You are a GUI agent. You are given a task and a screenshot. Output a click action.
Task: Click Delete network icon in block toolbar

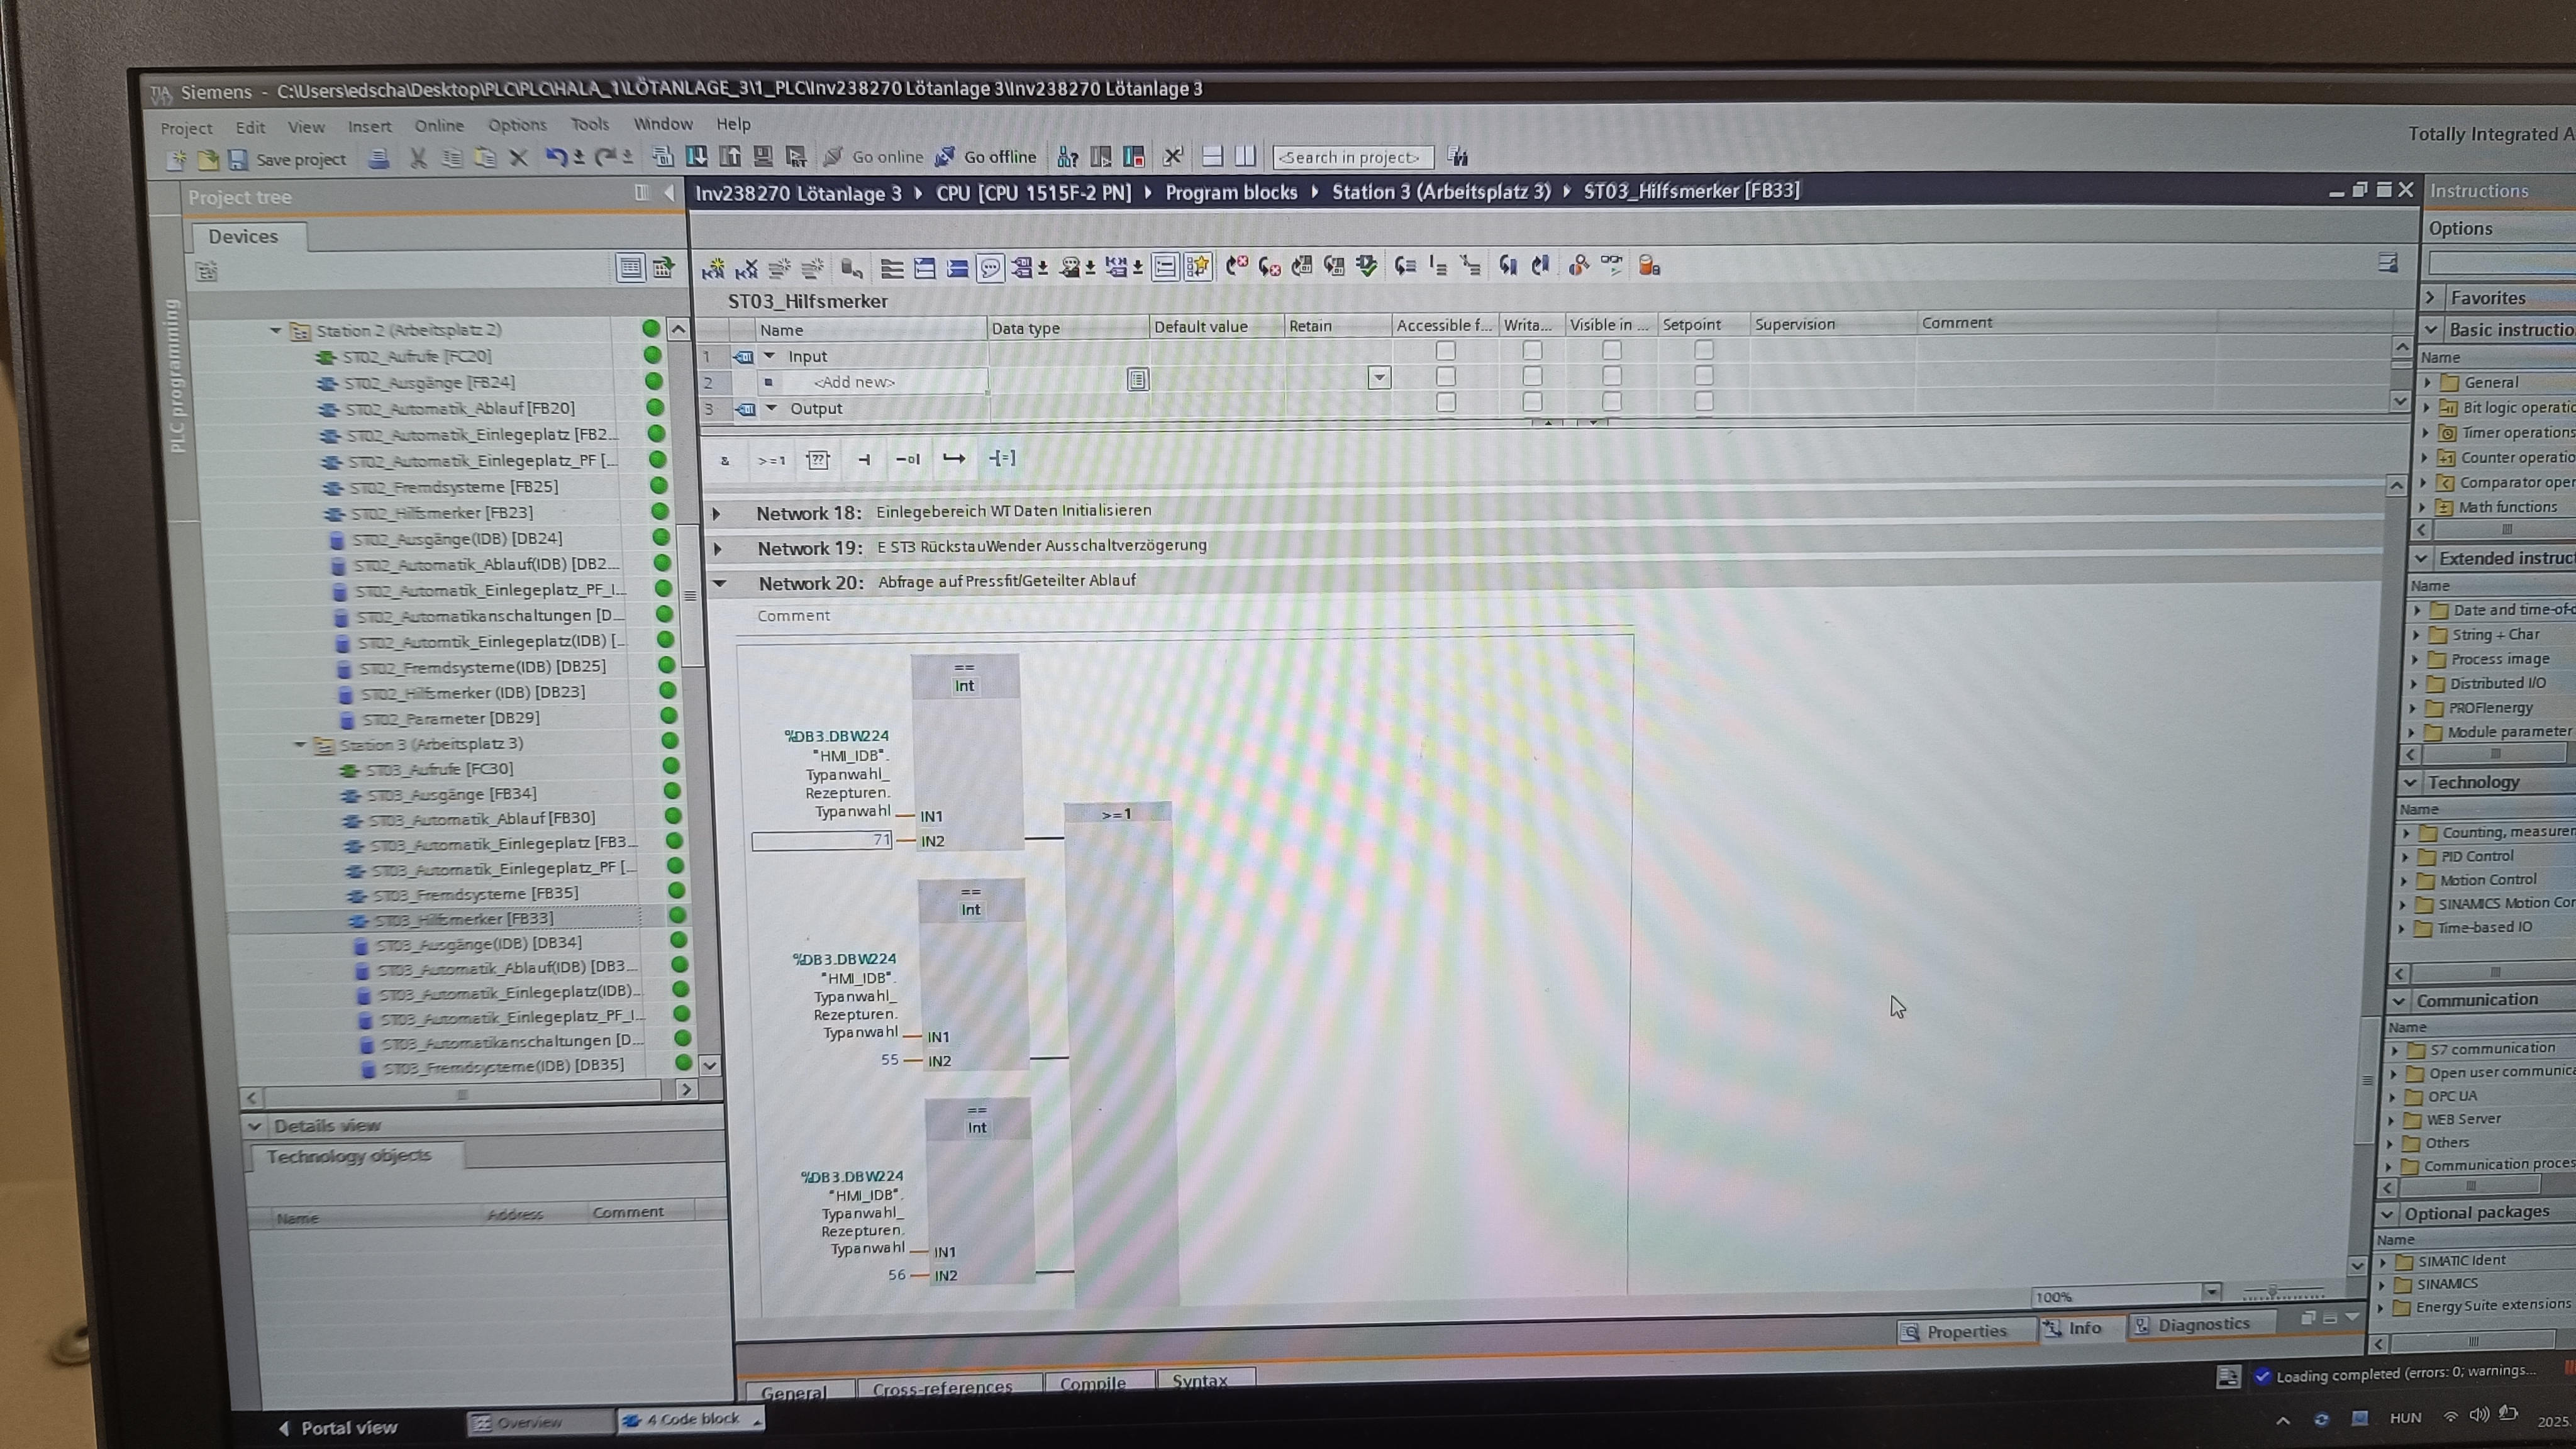coord(746,268)
